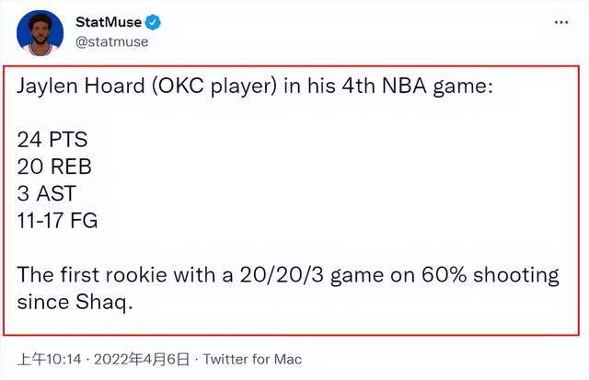Click the 60% shooting text
This screenshot has height=380, width=589.
[491, 276]
